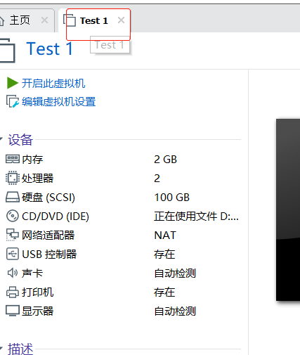Select the sound card (声卡) speaker icon

tap(13, 273)
